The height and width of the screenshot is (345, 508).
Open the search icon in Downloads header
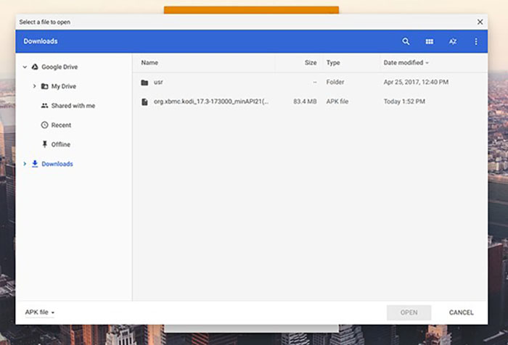(x=406, y=41)
